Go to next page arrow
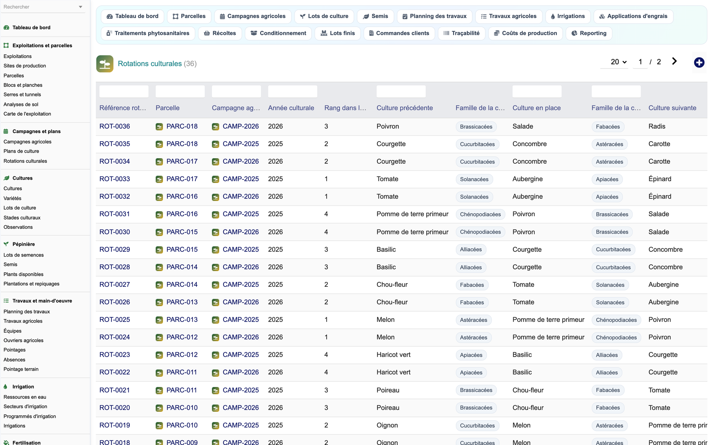The height and width of the screenshot is (445, 720). click(x=674, y=61)
